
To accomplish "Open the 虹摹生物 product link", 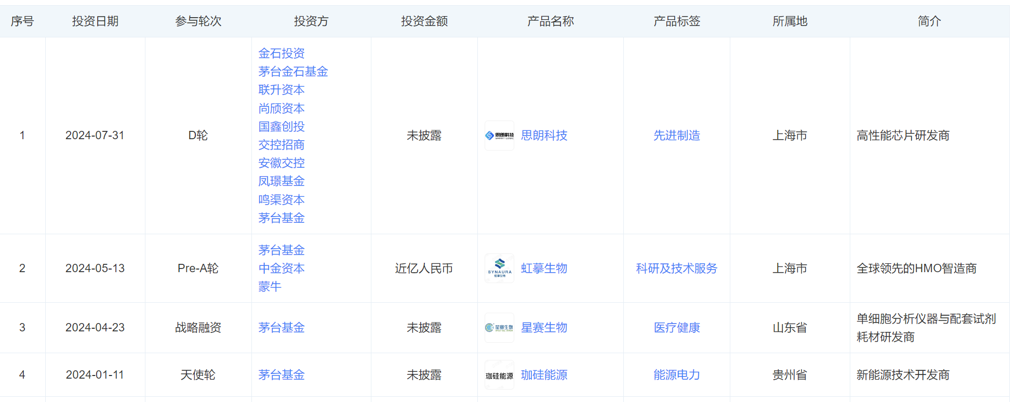I will coord(544,269).
